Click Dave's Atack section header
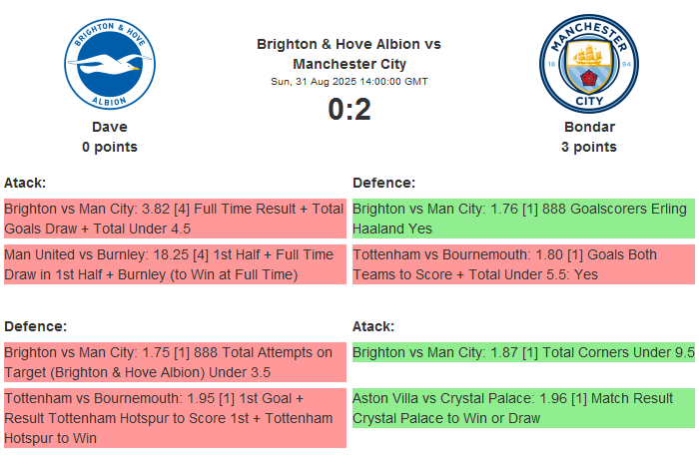This screenshot has width=699, height=459. click(x=25, y=183)
